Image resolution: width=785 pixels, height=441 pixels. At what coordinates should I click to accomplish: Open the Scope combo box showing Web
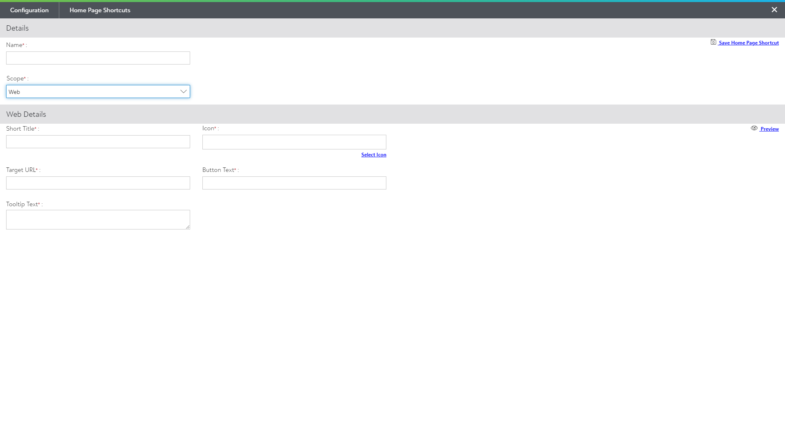[x=94, y=91]
